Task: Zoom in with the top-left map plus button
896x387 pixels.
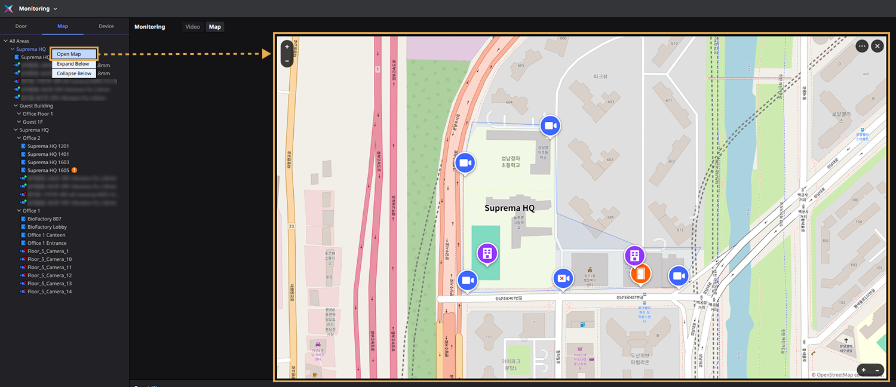Action: (x=287, y=47)
